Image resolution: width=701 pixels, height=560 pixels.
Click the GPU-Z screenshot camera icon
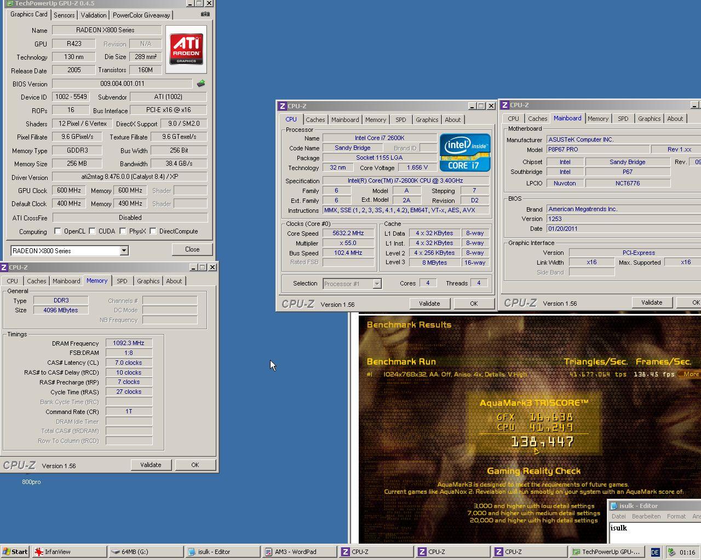tap(205, 14)
